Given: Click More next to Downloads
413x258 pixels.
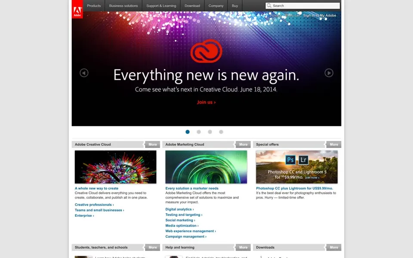Looking at the screenshot, I should 334,248.
